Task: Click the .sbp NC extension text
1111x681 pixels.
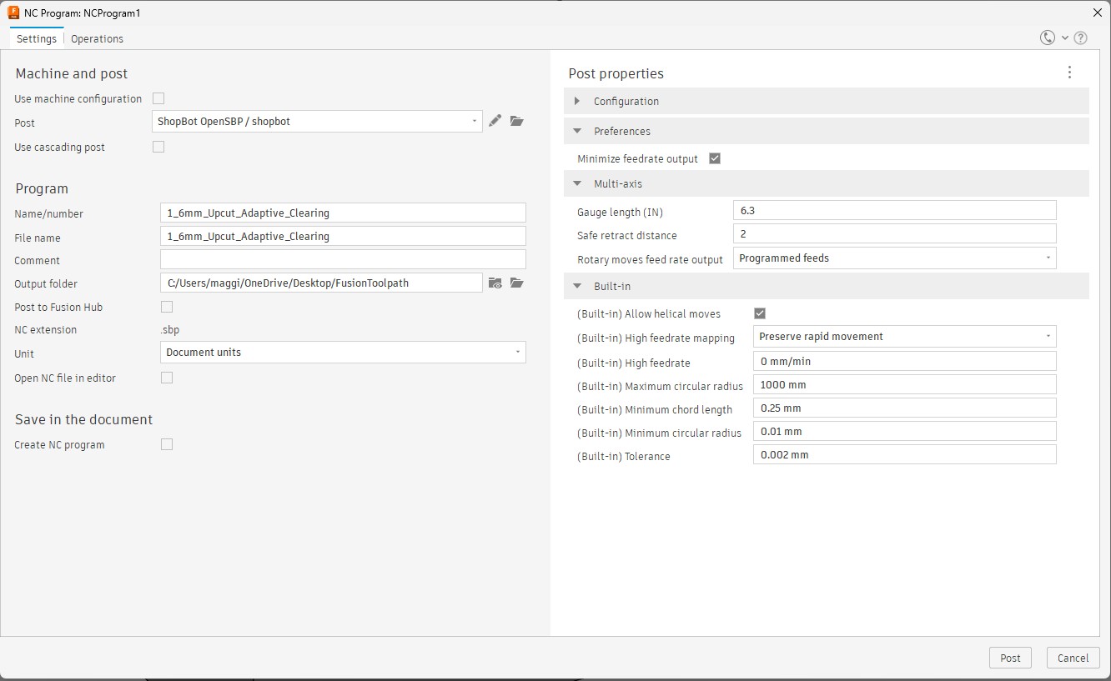Action: click(169, 329)
